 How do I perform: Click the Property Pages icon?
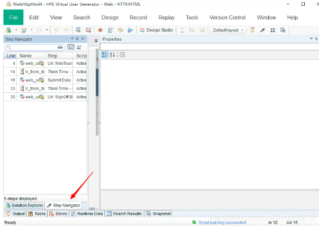[122, 54]
